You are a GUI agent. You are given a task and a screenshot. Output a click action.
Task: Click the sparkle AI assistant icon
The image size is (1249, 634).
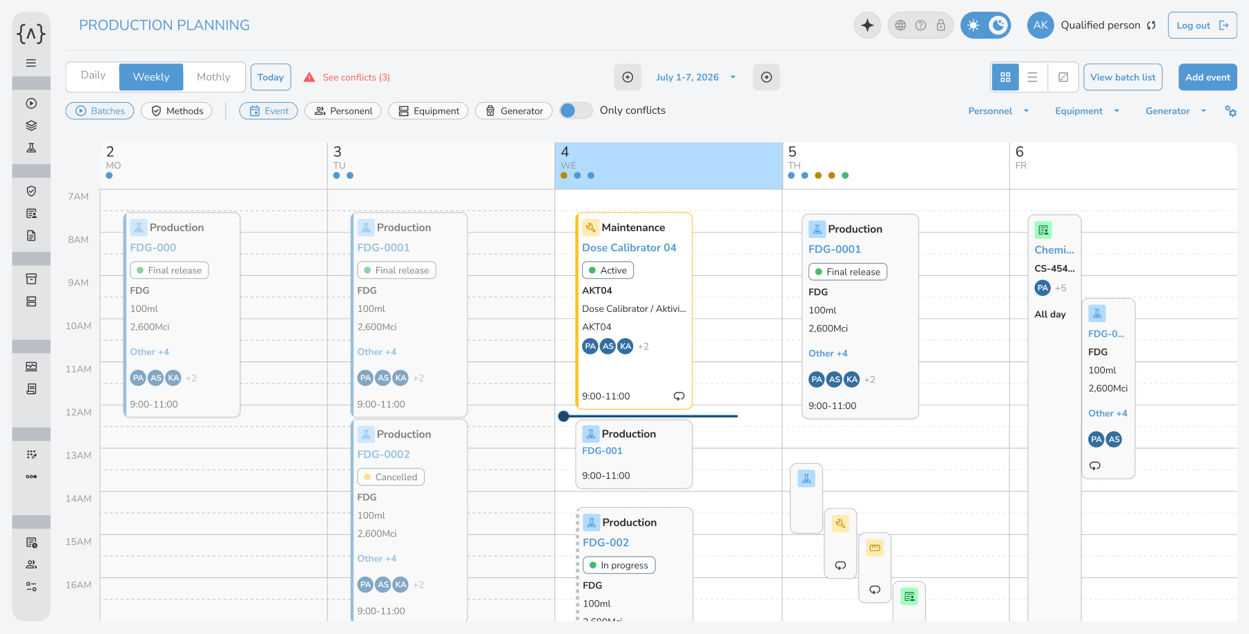(x=867, y=26)
